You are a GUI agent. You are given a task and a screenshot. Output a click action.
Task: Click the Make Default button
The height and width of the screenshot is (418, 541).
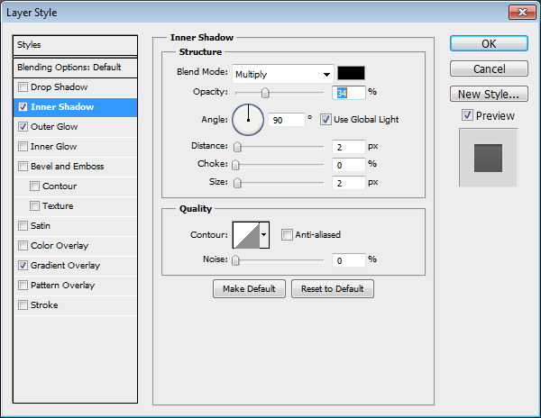250,288
